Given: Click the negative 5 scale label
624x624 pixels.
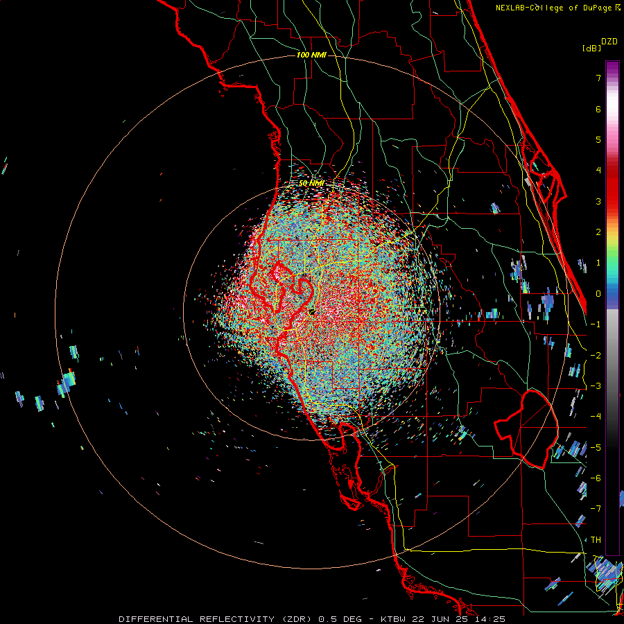Looking at the screenshot, I should point(596,448).
